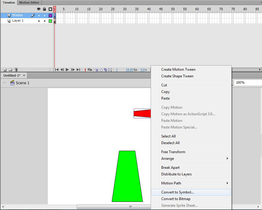Switch to the Timeline tab
Screen dimensions: 262x210
pos(9,2)
